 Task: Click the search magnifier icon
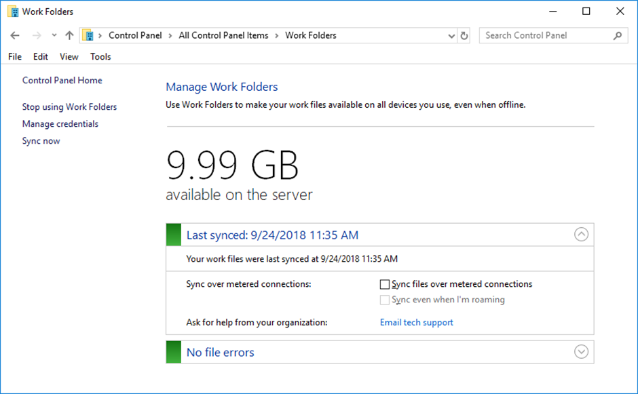618,36
